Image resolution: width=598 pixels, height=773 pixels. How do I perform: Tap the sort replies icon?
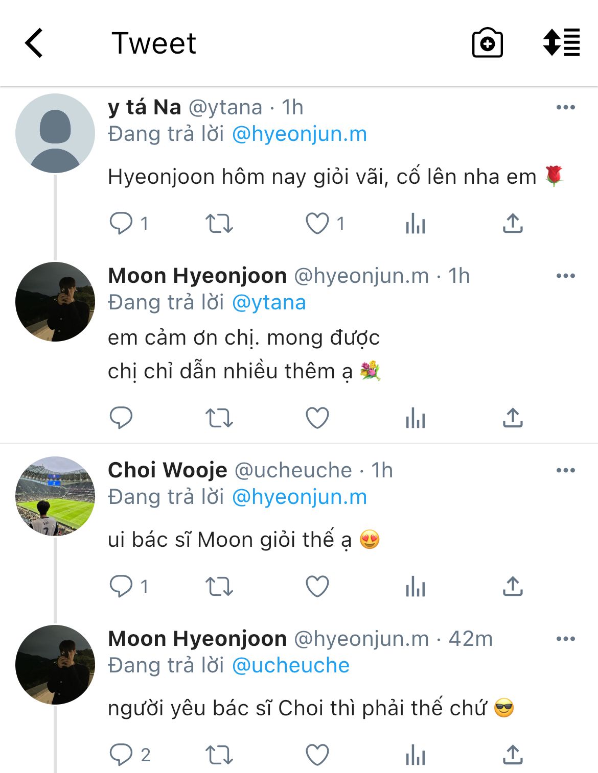coord(561,42)
